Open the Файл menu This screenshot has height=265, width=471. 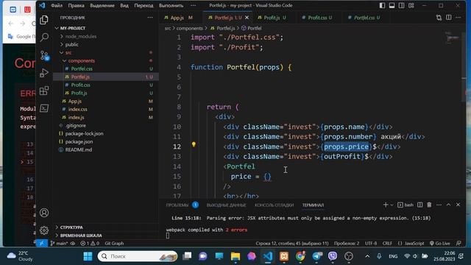[x=57, y=5]
